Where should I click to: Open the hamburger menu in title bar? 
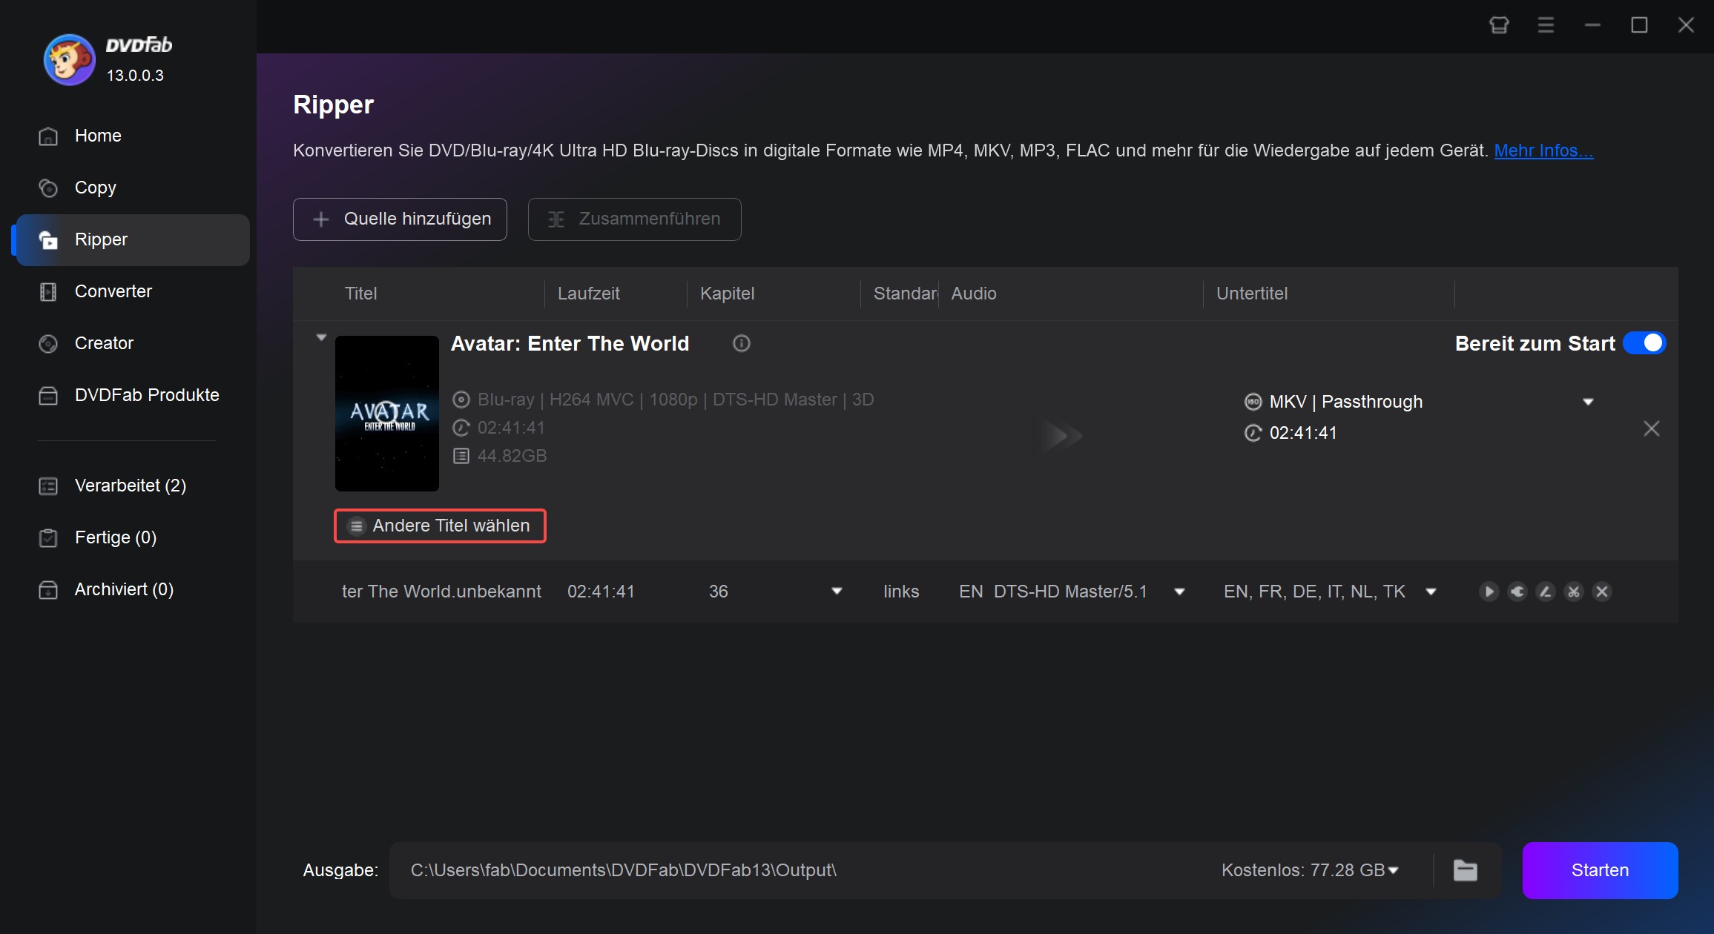point(1546,25)
